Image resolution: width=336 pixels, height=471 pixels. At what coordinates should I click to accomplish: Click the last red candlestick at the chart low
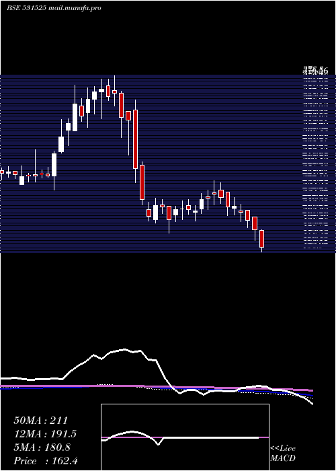[x=261, y=239]
